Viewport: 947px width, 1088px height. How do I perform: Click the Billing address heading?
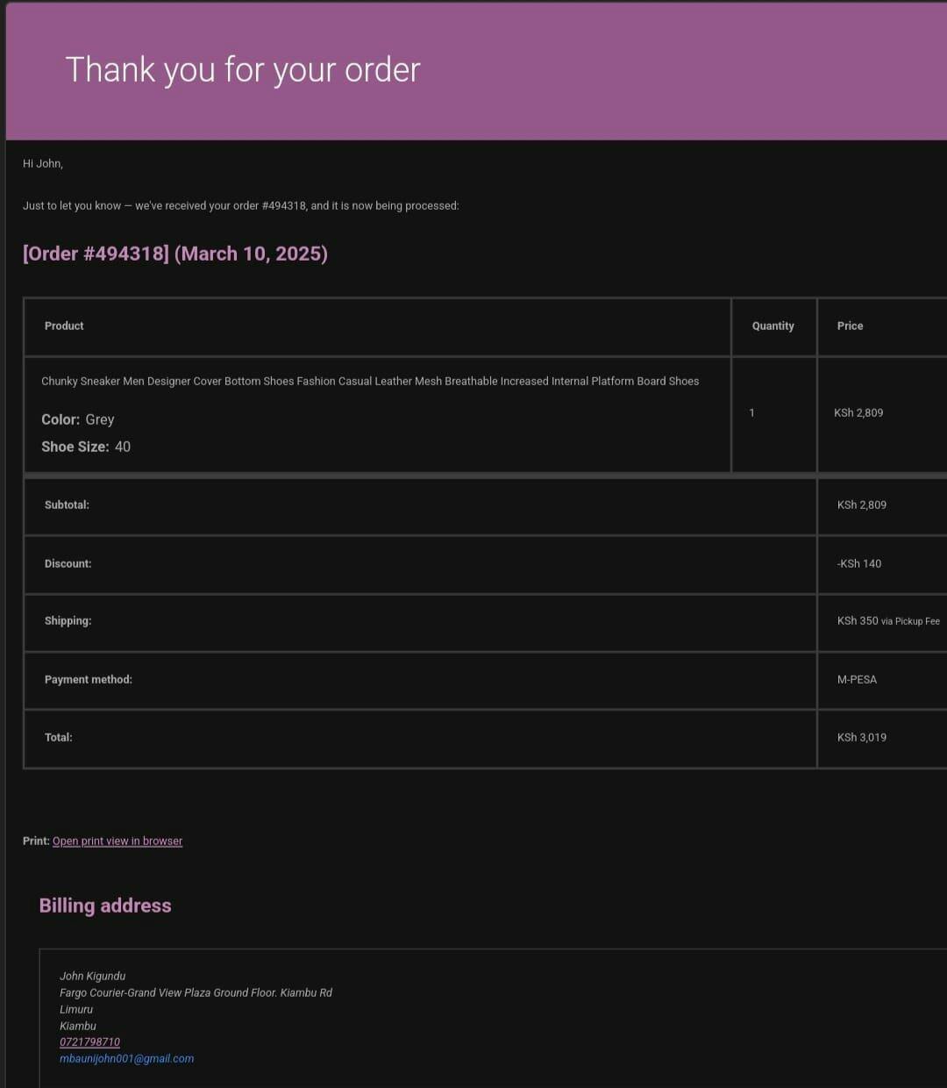pos(105,905)
